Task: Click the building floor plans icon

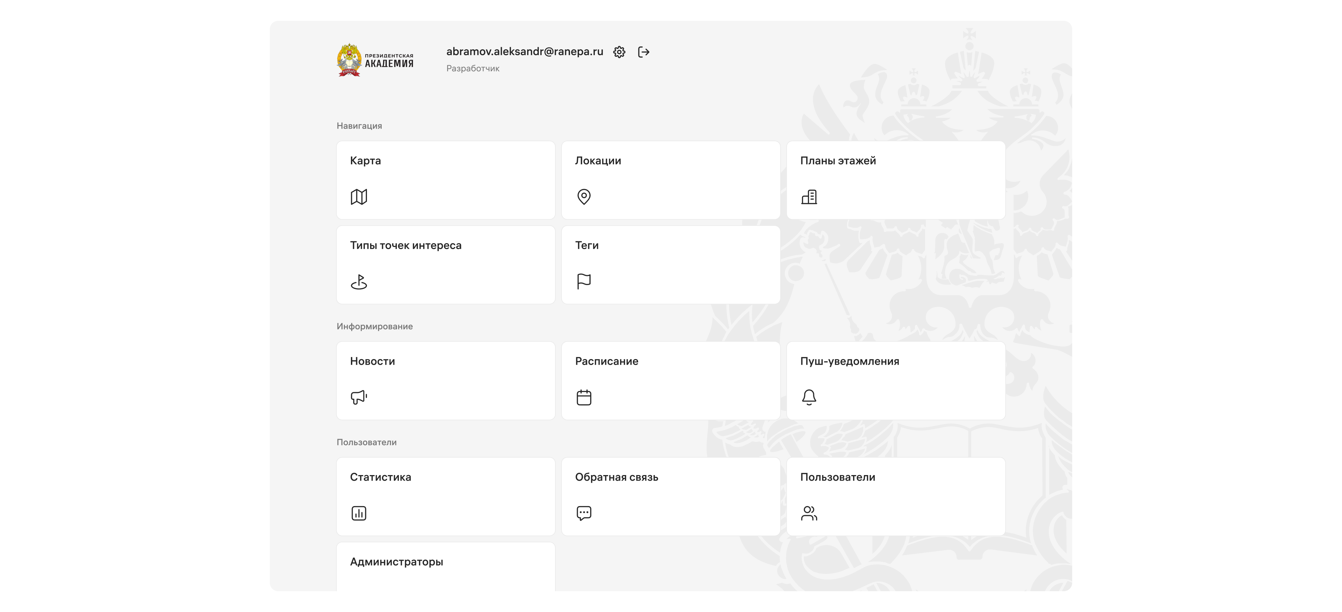Action: coord(809,197)
